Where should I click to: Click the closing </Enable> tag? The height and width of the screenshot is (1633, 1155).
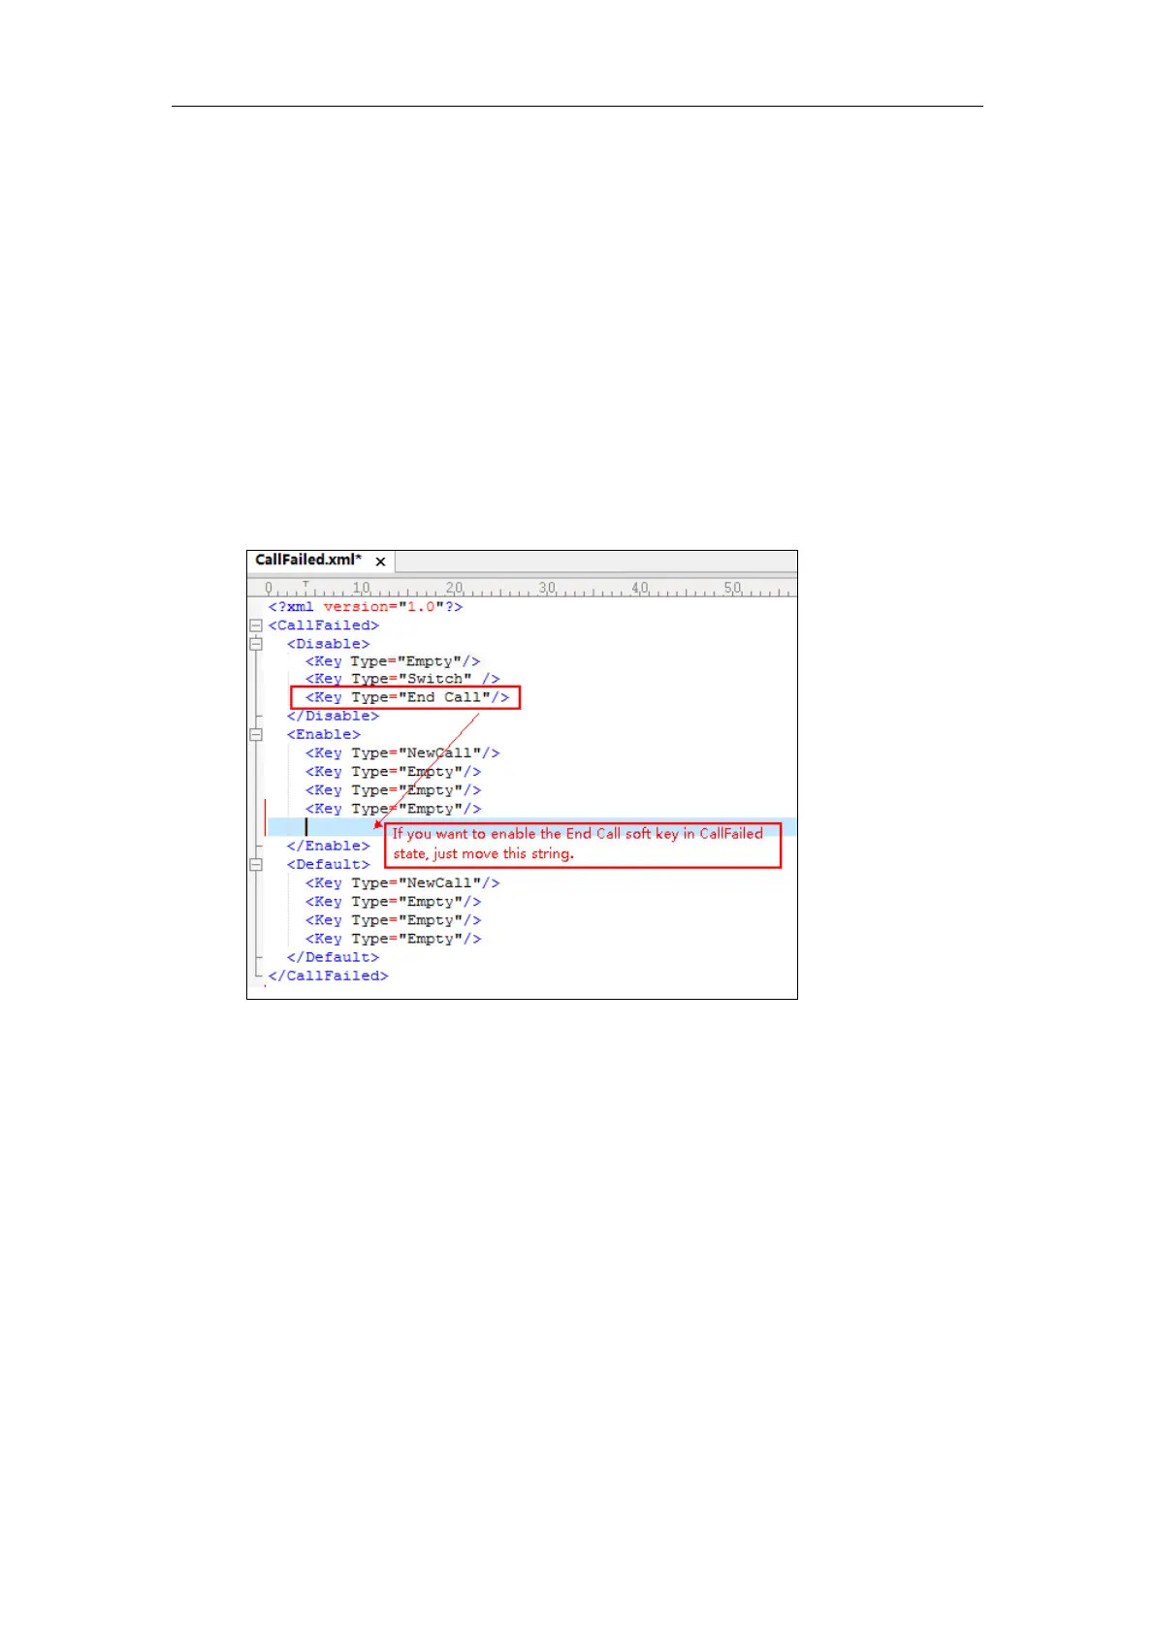[x=329, y=847]
